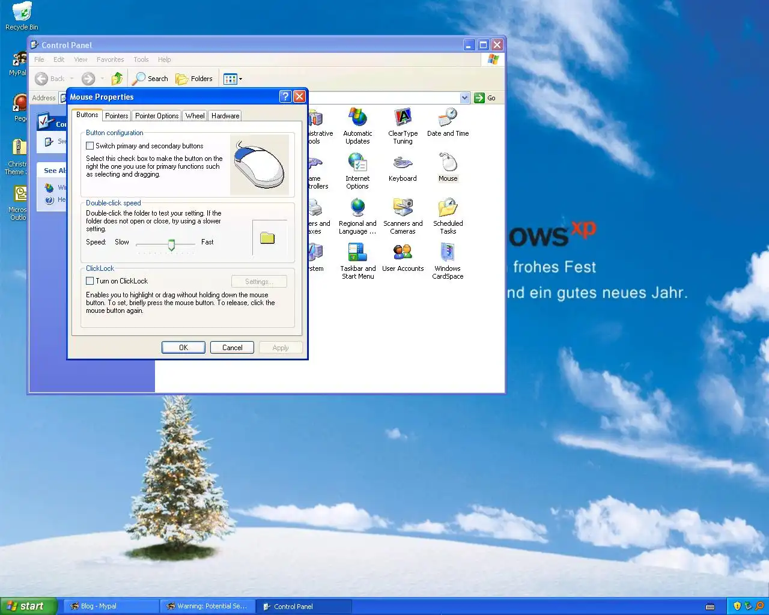Screen dimensions: 769x615
Task: Click Cancel in Mouse Properties
Action: tap(232, 348)
